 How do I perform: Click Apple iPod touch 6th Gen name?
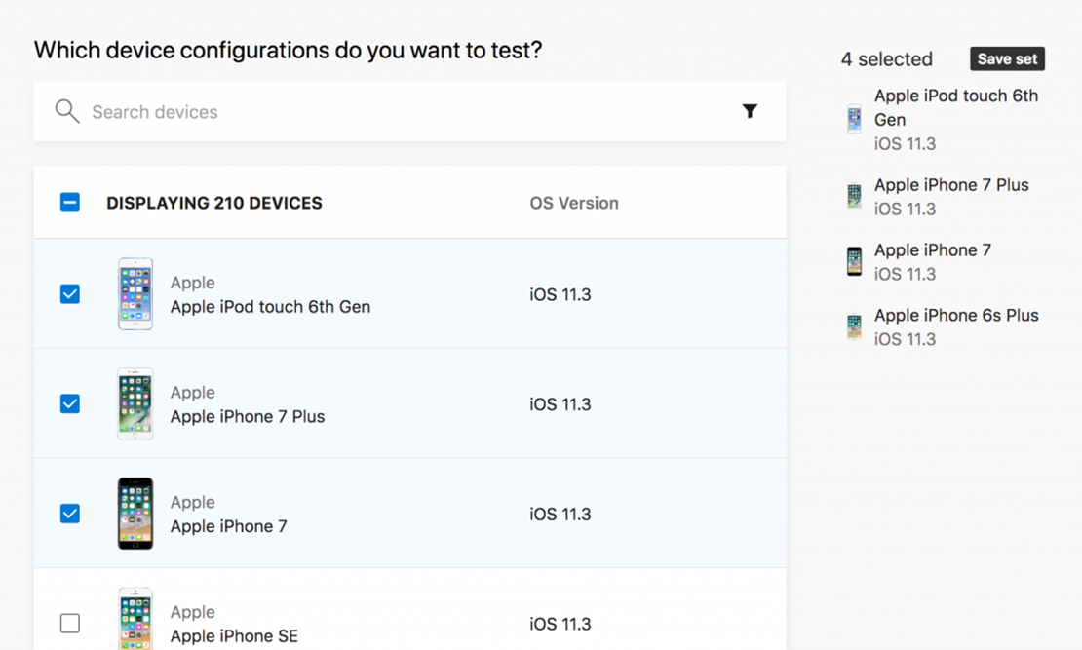pyautogui.click(x=271, y=306)
